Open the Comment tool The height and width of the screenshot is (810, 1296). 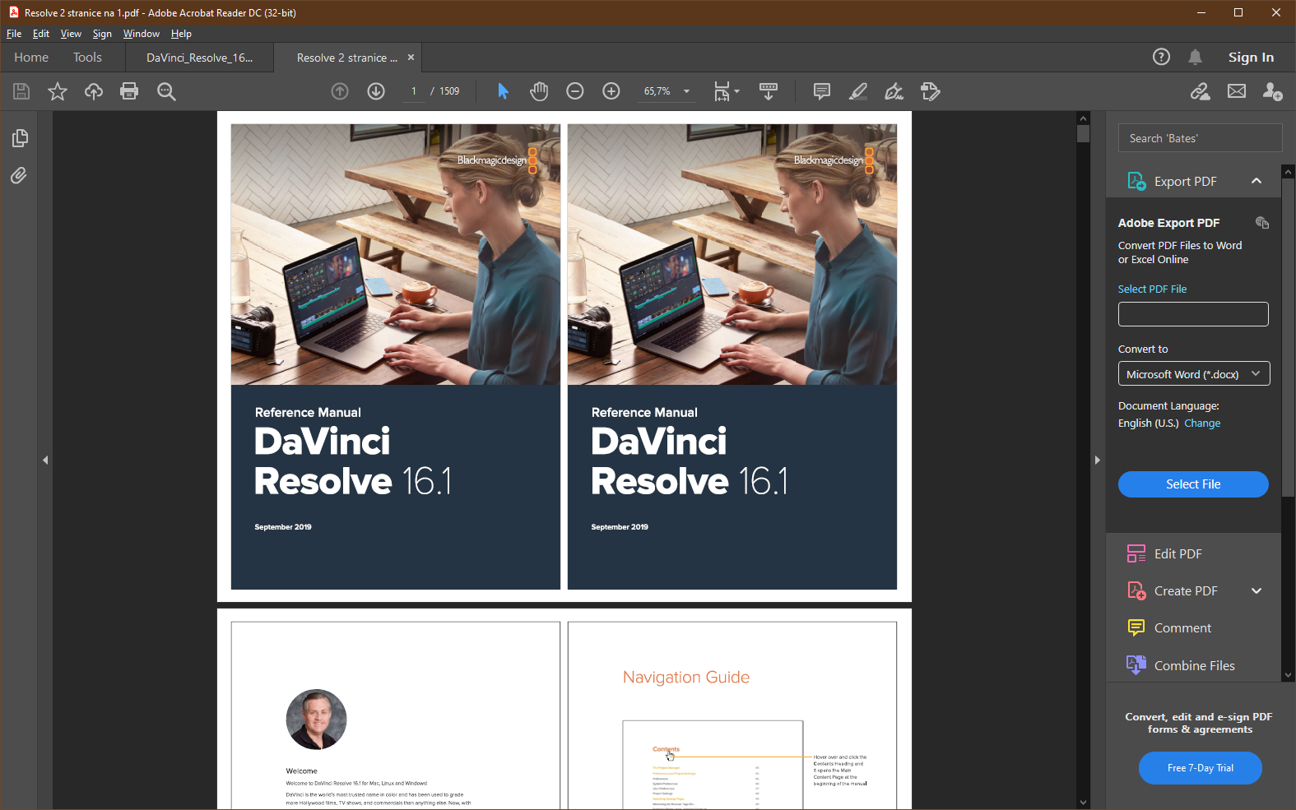click(x=1182, y=627)
